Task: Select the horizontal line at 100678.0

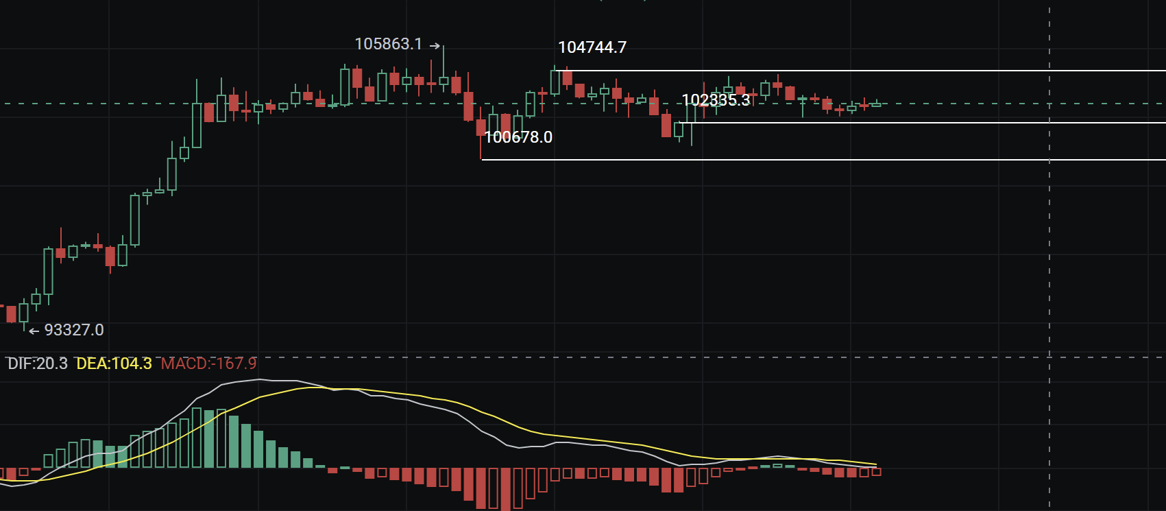Action: pyautogui.click(x=824, y=160)
